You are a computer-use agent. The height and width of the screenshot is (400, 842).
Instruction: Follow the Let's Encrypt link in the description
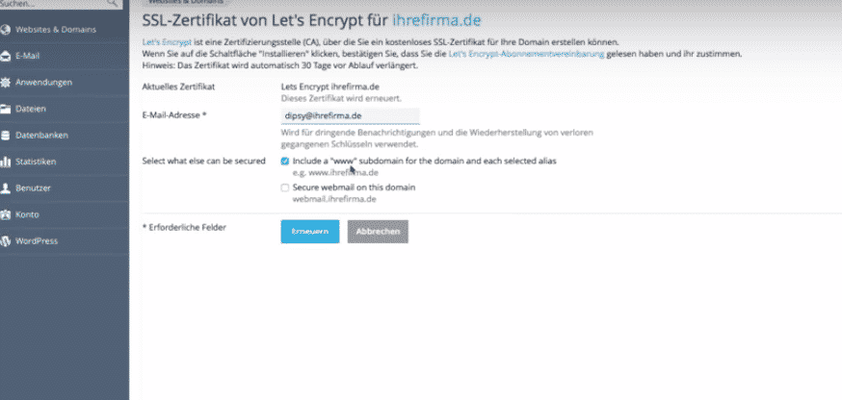click(x=162, y=42)
